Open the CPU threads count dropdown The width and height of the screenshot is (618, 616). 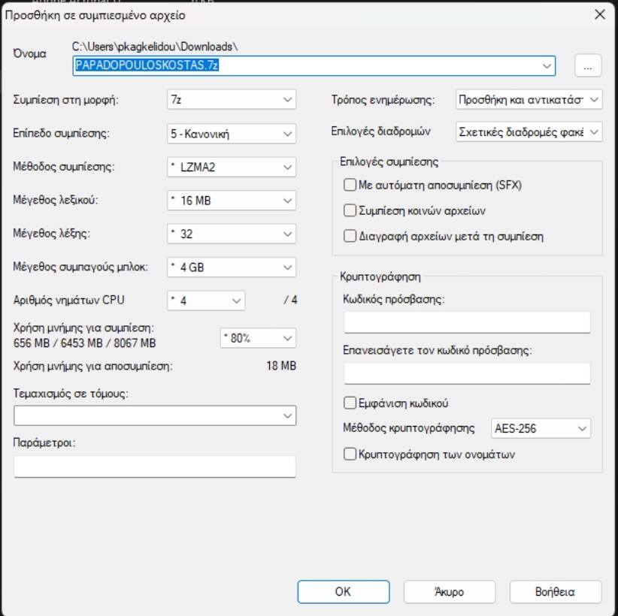[206, 301]
